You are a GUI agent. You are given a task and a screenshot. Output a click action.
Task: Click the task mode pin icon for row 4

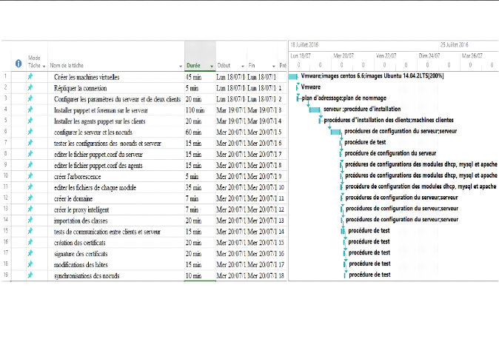click(x=30, y=110)
